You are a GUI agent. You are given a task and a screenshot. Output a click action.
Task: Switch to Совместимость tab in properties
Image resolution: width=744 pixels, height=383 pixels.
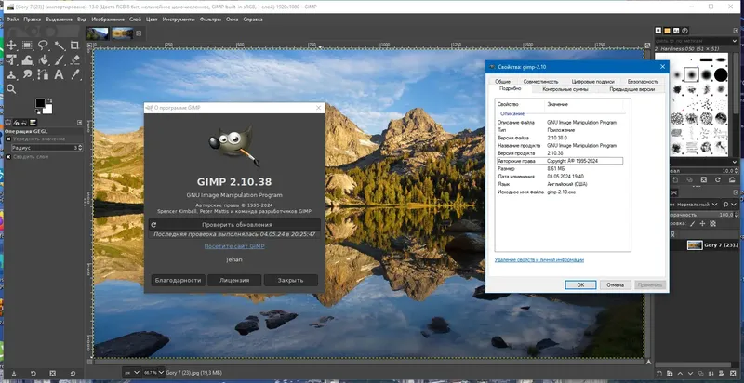540,82
